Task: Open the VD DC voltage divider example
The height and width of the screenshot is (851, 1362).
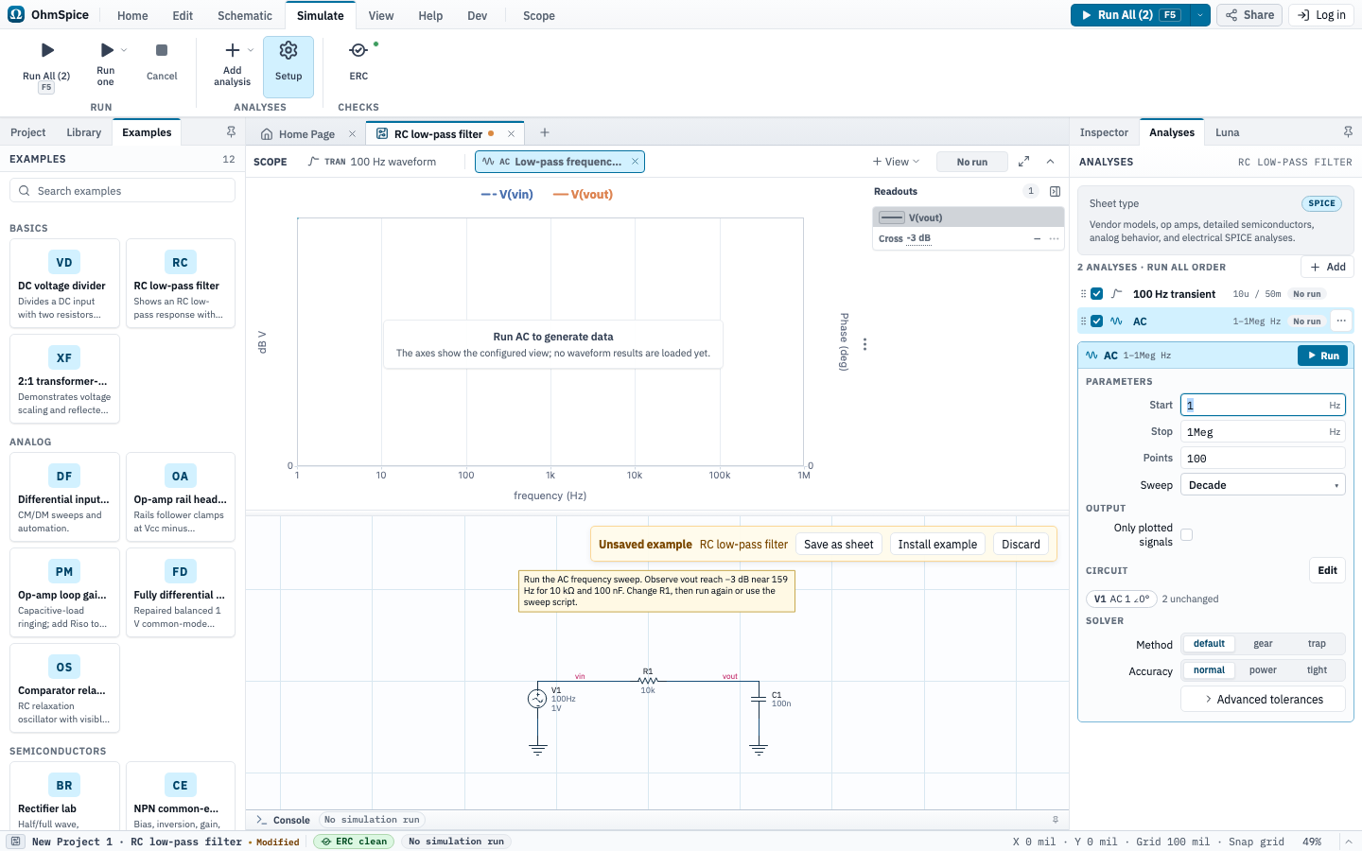Action: tap(64, 284)
